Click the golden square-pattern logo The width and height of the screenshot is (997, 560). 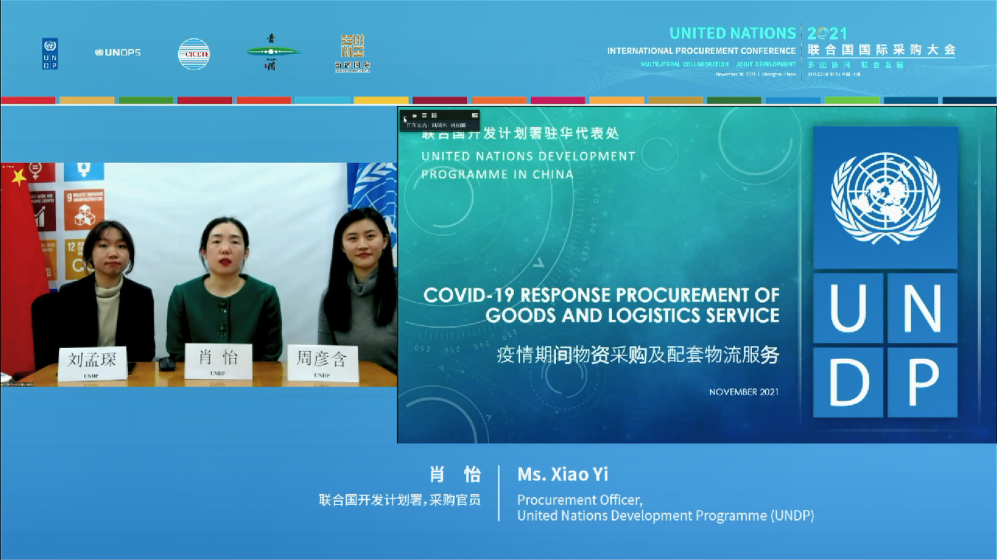(x=353, y=54)
